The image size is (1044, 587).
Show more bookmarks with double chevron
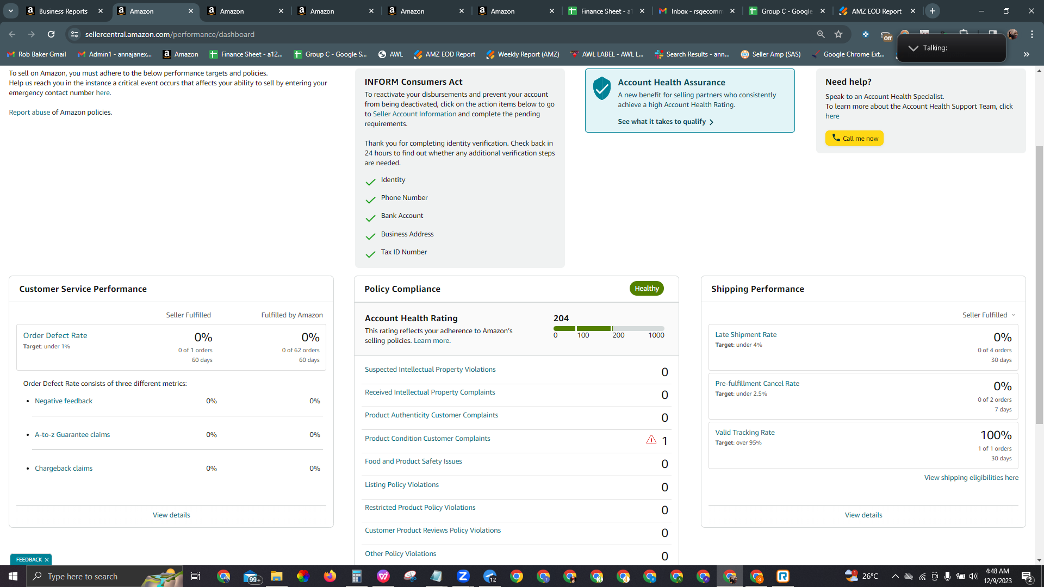coord(1027,54)
